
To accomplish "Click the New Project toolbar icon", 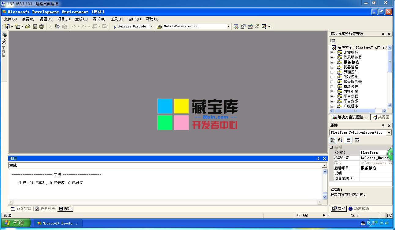I will [x=7, y=27].
